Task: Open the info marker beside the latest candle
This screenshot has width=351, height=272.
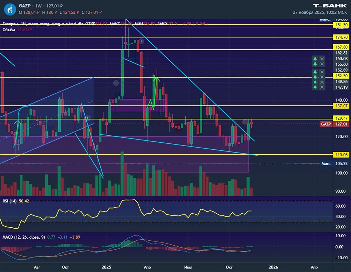Action: tap(245, 122)
